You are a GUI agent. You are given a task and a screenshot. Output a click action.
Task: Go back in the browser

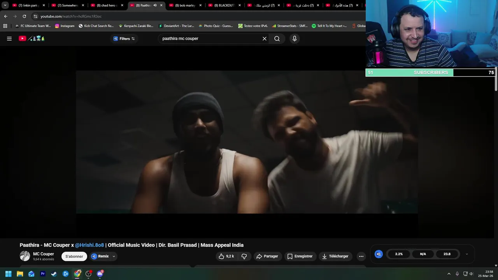[x=5, y=16]
